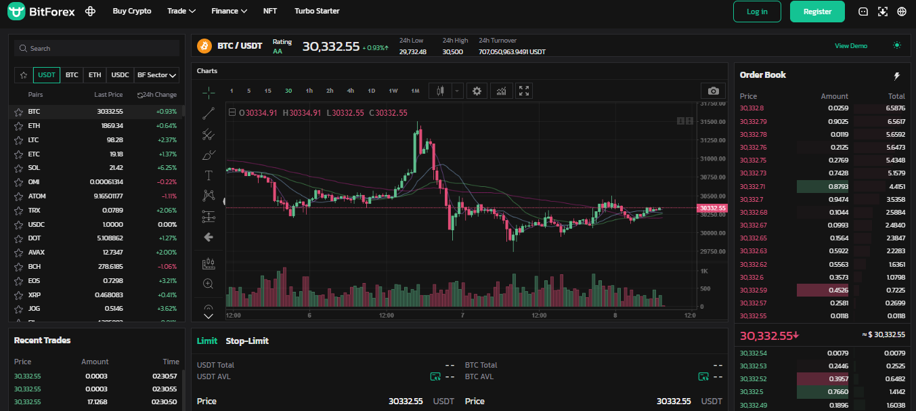Select the BTC market tab
The image size is (916, 411).
pyautogui.click(x=72, y=75)
